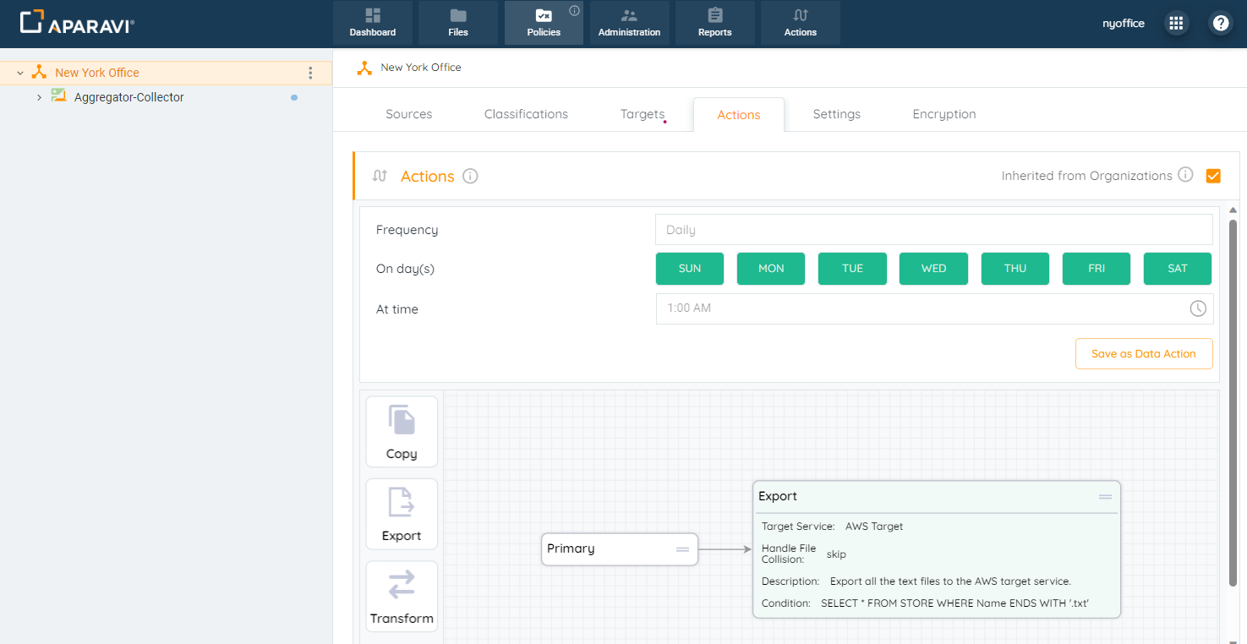Open the Files section
Viewport: 1247px width, 644px height.
click(457, 23)
